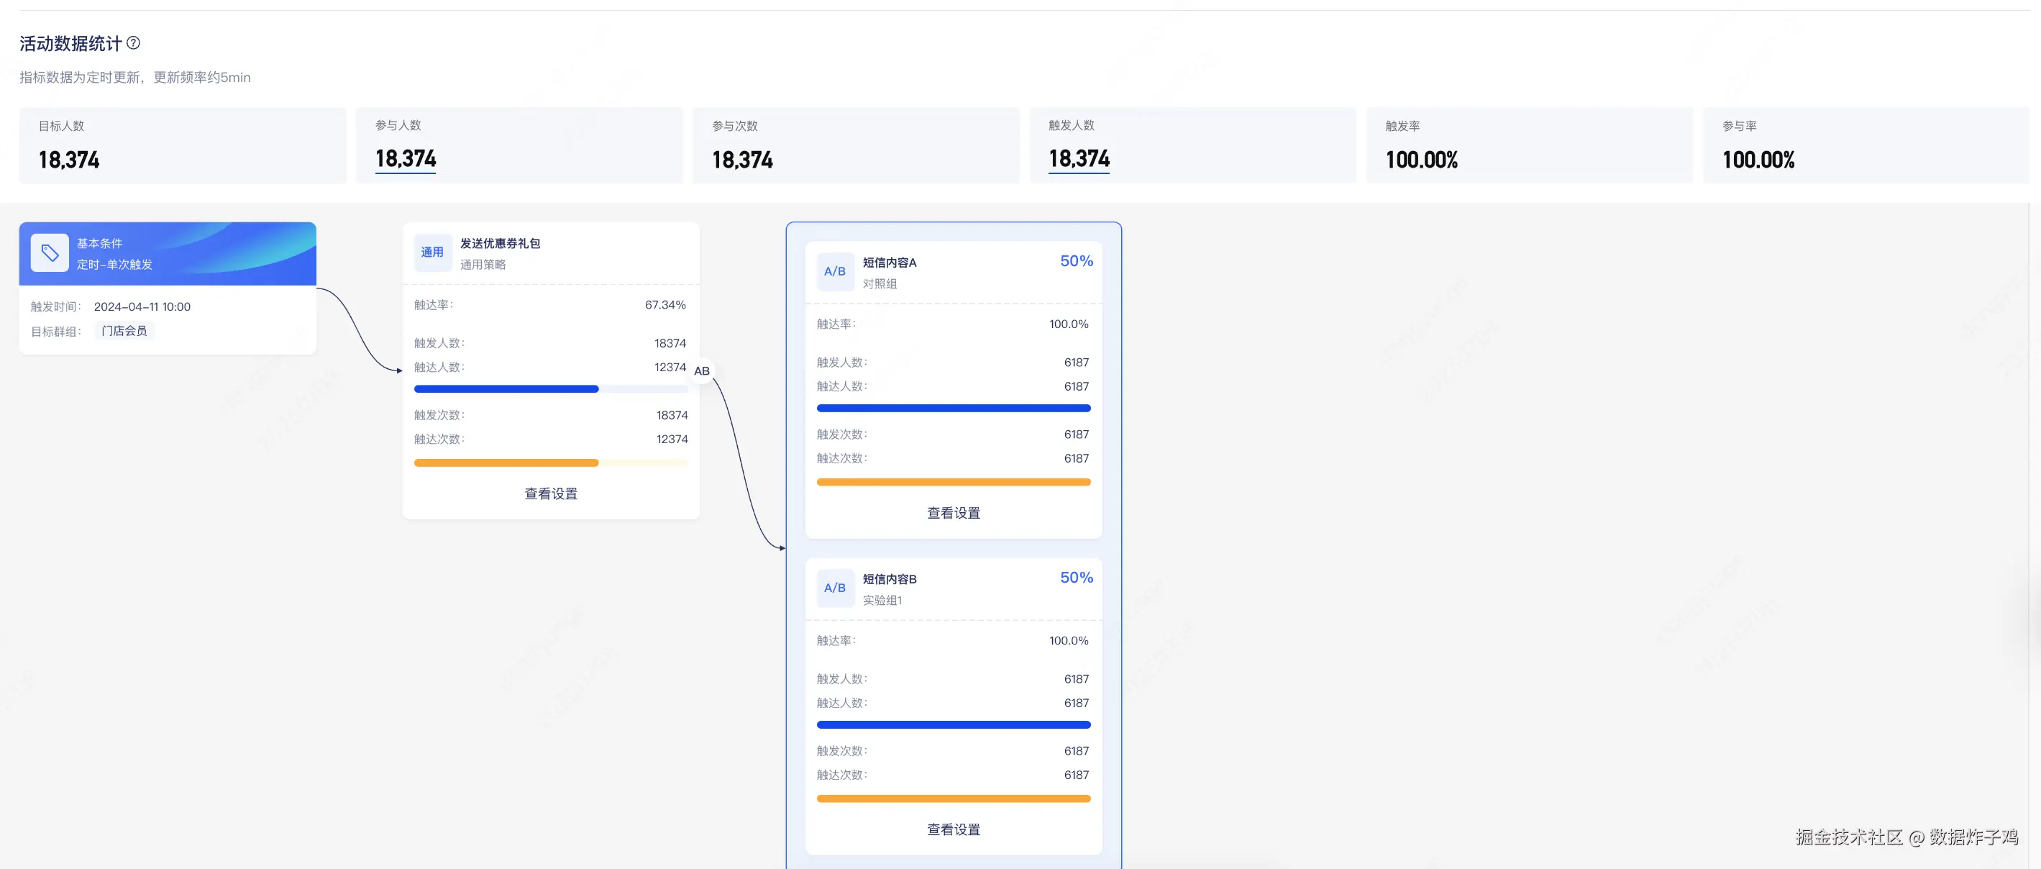Click the trigger time 2024-04-11 10:00

pyautogui.click(x=142, y=307)
